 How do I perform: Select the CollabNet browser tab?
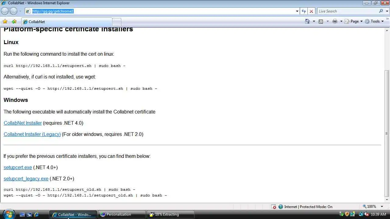tap(66, 22)
